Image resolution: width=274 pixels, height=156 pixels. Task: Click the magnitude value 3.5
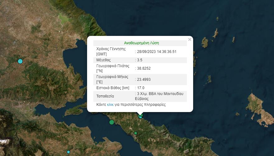pyautogui.click(x=140, y=60)
